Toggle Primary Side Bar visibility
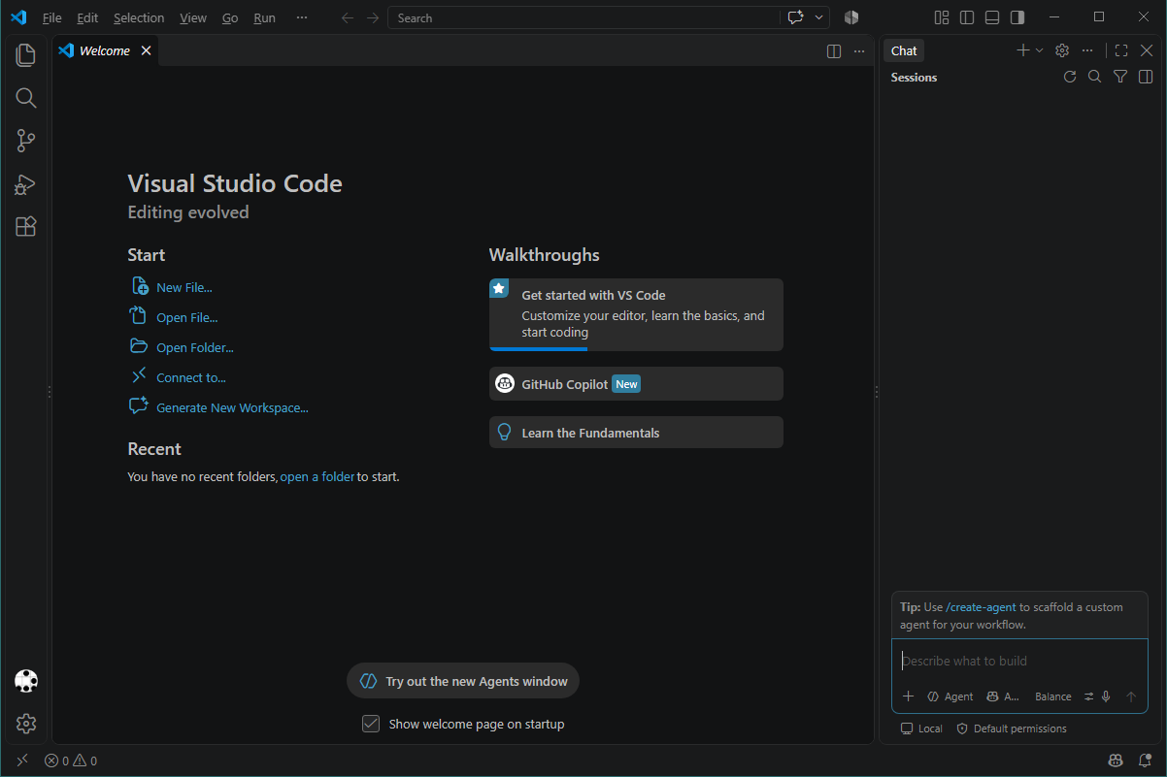This screenshot has height=777, width=1167. click(x=967, y=17)
